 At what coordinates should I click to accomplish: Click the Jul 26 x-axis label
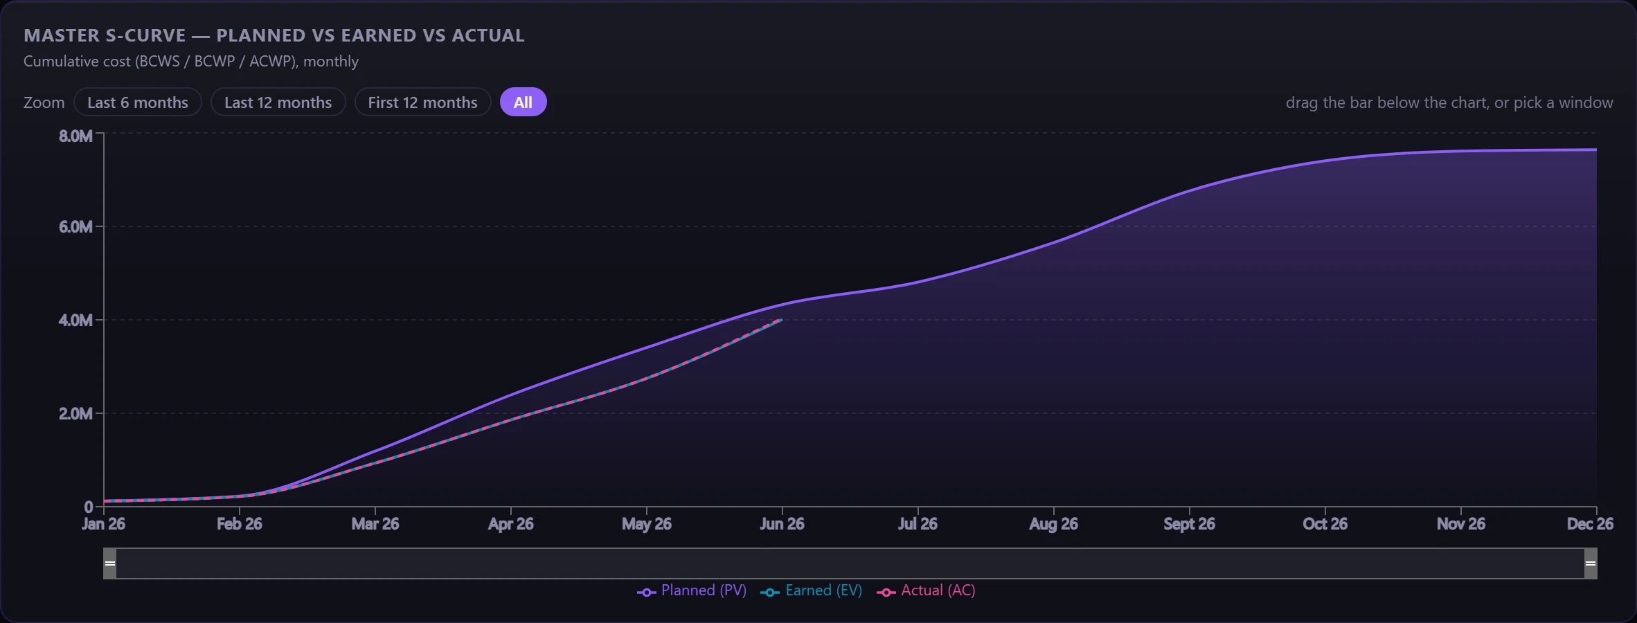tap(918, 524)
